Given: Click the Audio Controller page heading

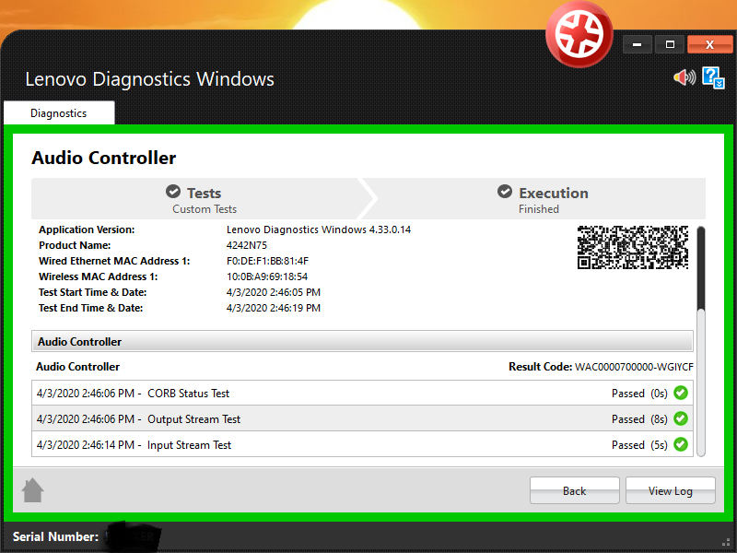Looking at the screenshot, I should tap(104, 158).
